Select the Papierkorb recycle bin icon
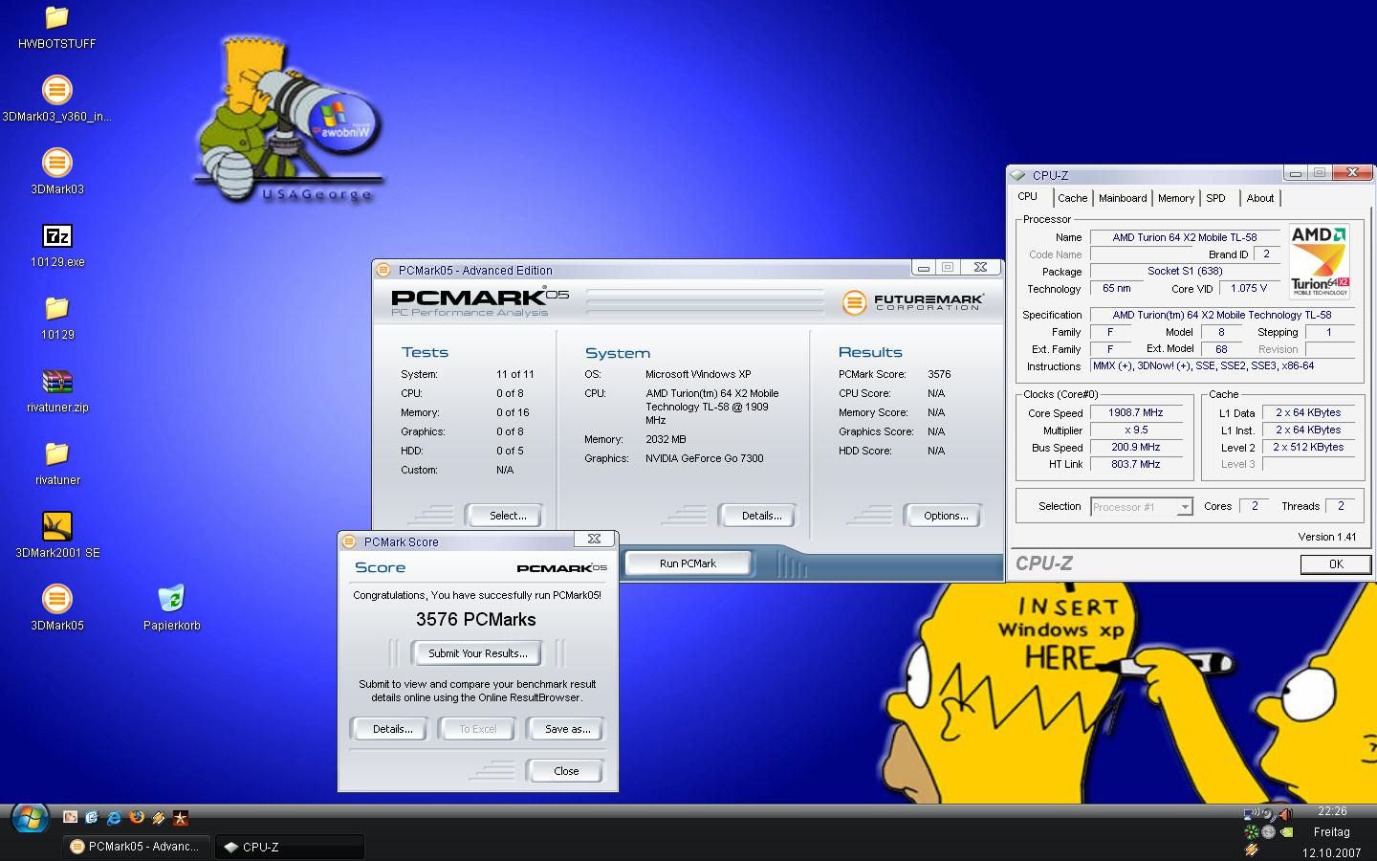This screenshot has width=1377, height=861. point(172,608)
